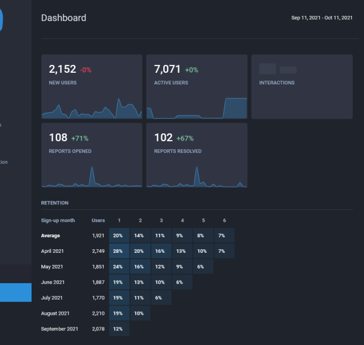The height and width of the screenshot is (345, 364).
Task: Click the May 2021 users count 1,851
Action: pos(98,267)
